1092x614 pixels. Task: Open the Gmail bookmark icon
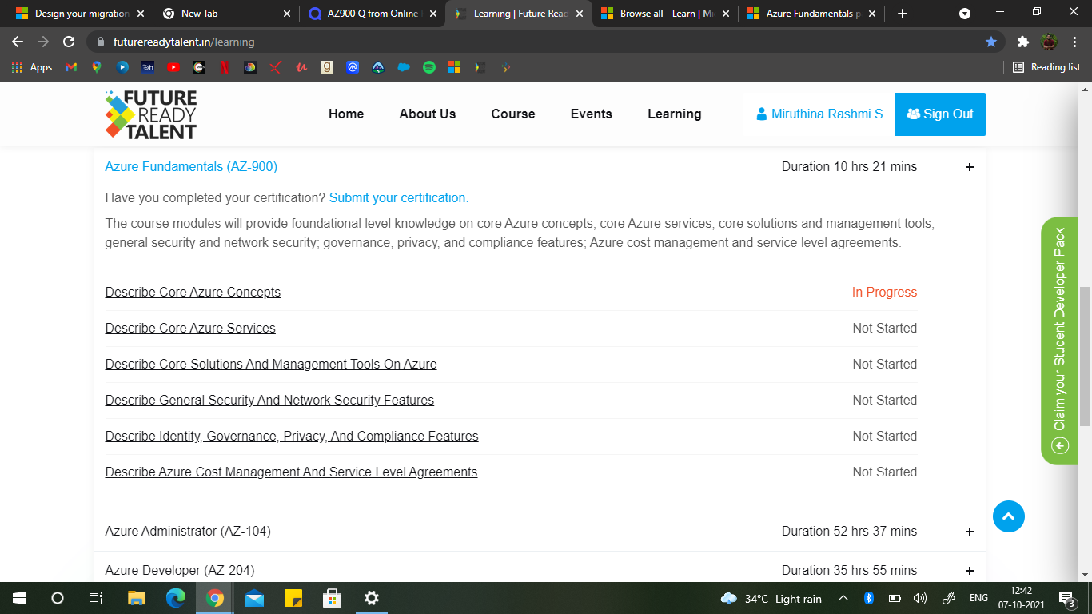point(71,67)
